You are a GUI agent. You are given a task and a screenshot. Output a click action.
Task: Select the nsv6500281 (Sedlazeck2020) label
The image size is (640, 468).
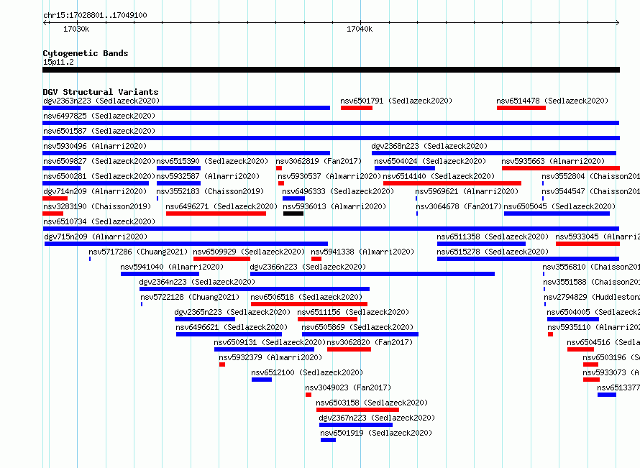point(99,176)
